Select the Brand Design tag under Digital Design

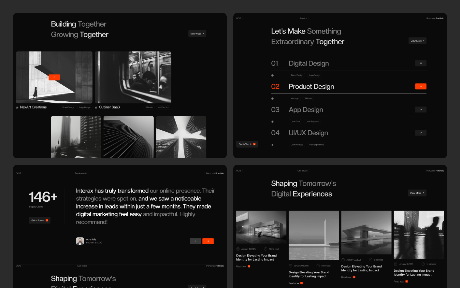[x=297, y=75]
